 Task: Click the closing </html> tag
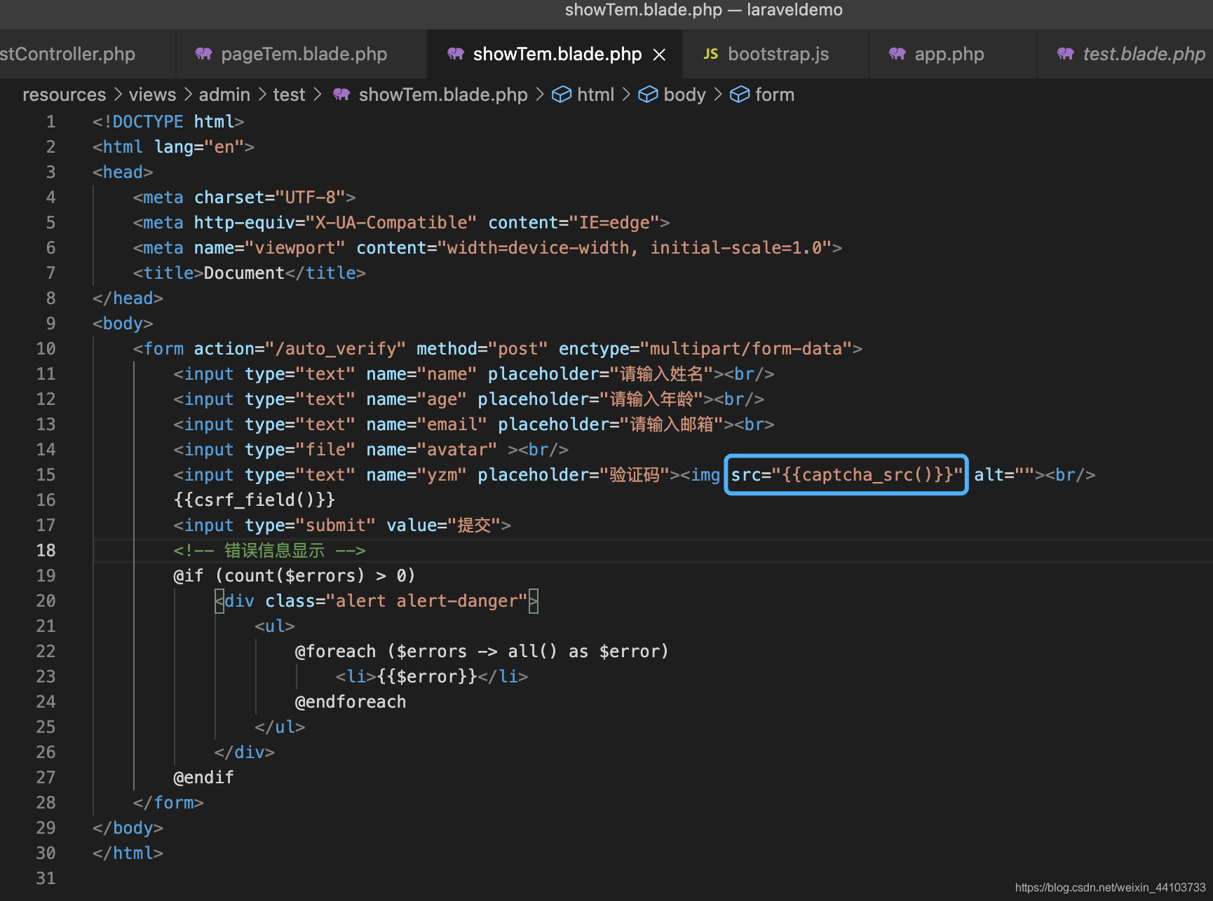pyautogui.click(x=128, y=853)
